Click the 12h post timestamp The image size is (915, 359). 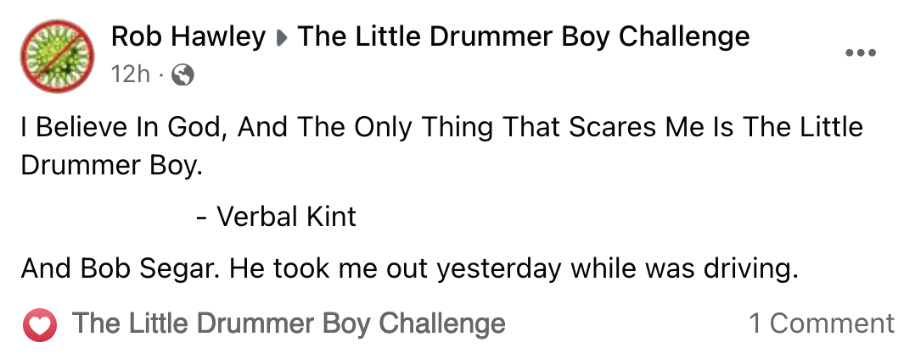click(x=129, y=75)
